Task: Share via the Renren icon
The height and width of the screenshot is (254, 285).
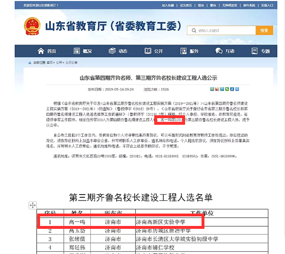Action: click(x=232, y=89)
